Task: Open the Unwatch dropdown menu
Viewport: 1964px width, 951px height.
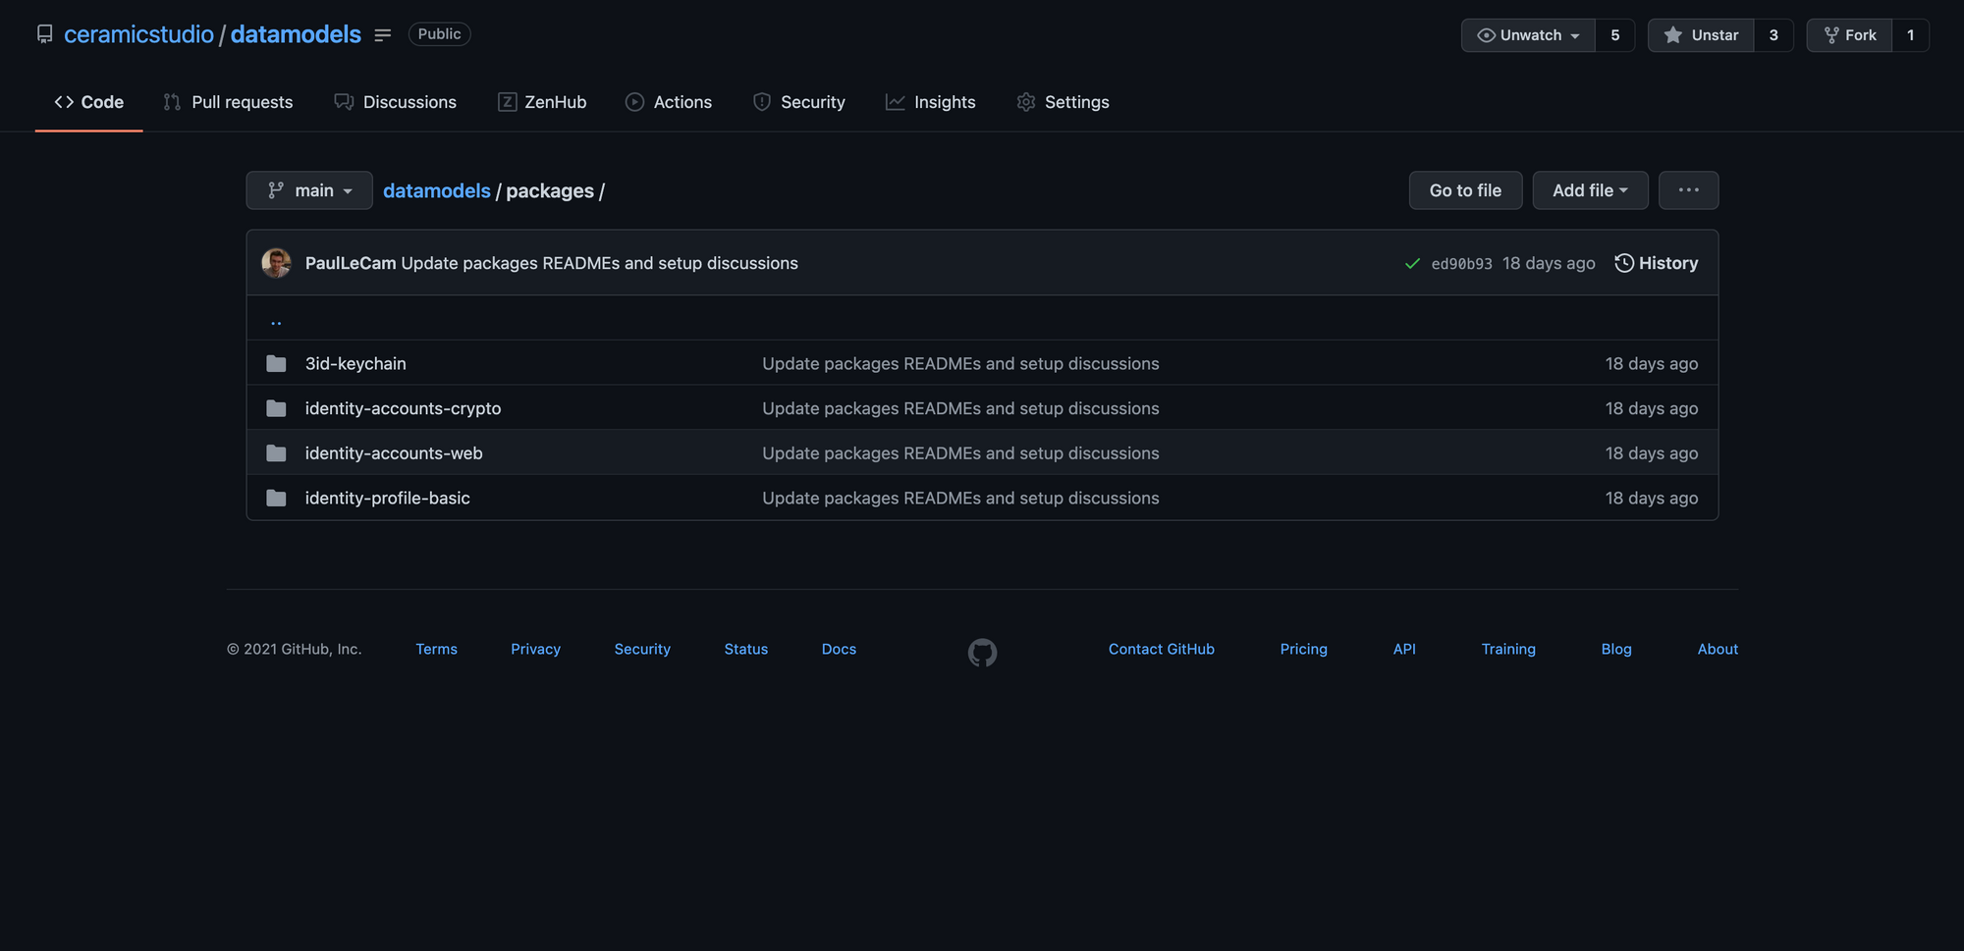Action: click(1528, 35)
